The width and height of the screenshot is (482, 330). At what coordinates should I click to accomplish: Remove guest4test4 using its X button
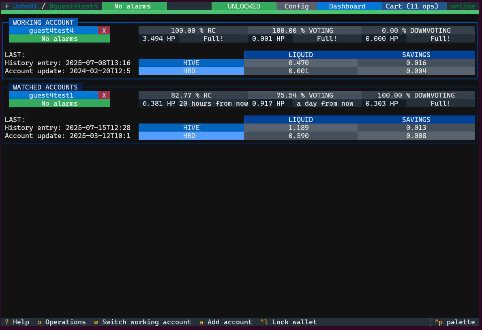(104, 30)
